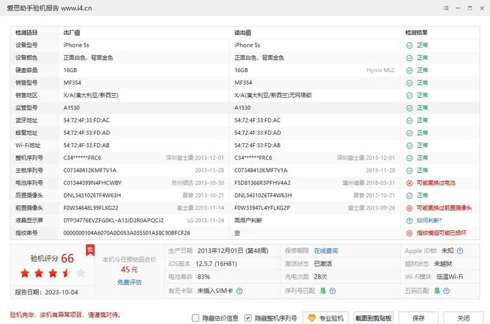The image size is (490, 324).
Task: Click the 如何判断? link
Action: [429, 220]
